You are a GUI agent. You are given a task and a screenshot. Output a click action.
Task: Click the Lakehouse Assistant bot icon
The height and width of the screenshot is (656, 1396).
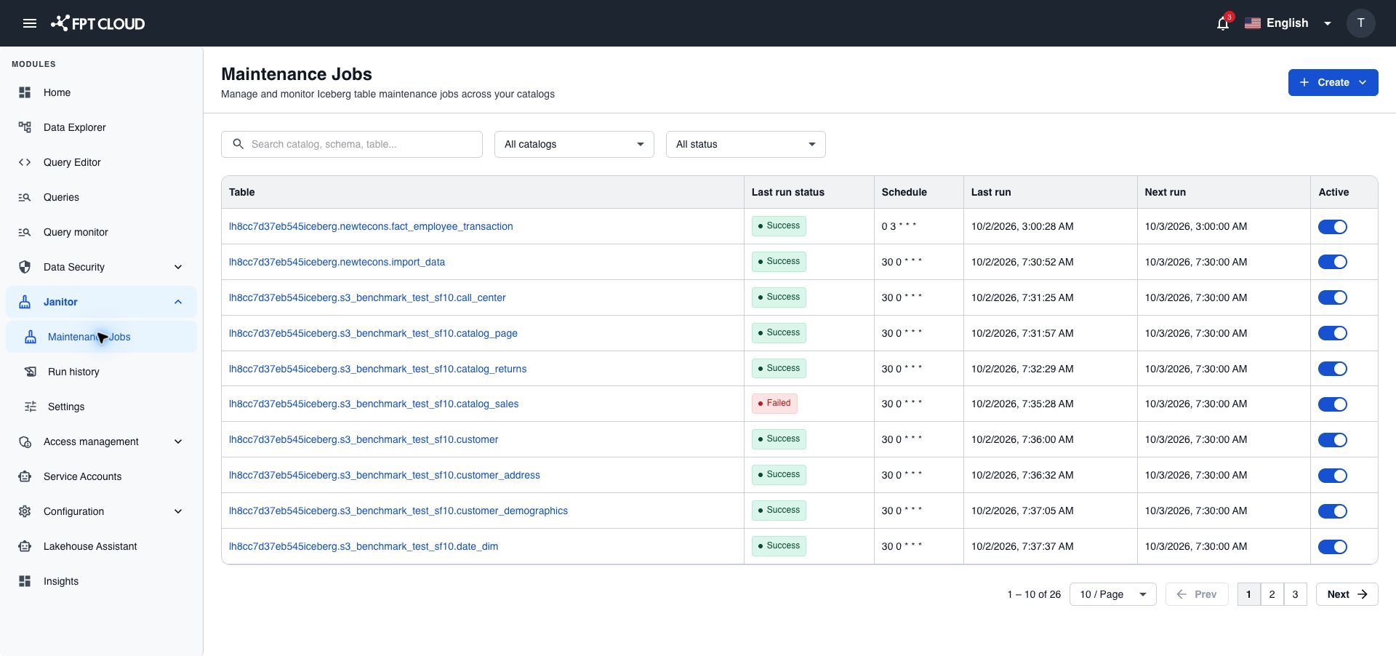click(x=25, y=546)
